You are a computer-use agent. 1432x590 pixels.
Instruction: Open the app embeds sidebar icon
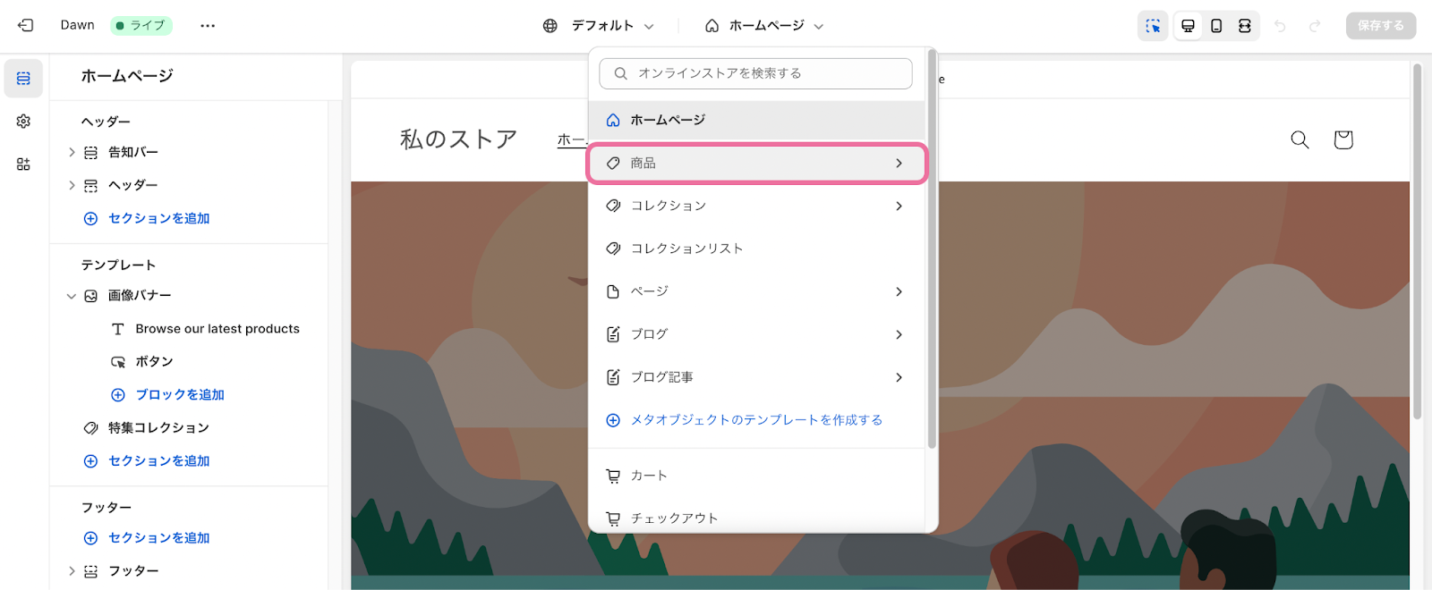pos(23,164)
